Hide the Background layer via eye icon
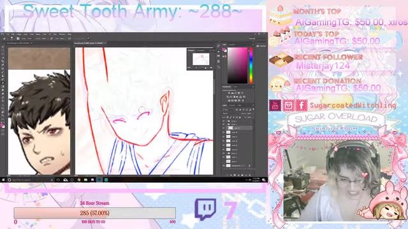The image size is (408, 229). pyautogui.click(x=224, y=165)
